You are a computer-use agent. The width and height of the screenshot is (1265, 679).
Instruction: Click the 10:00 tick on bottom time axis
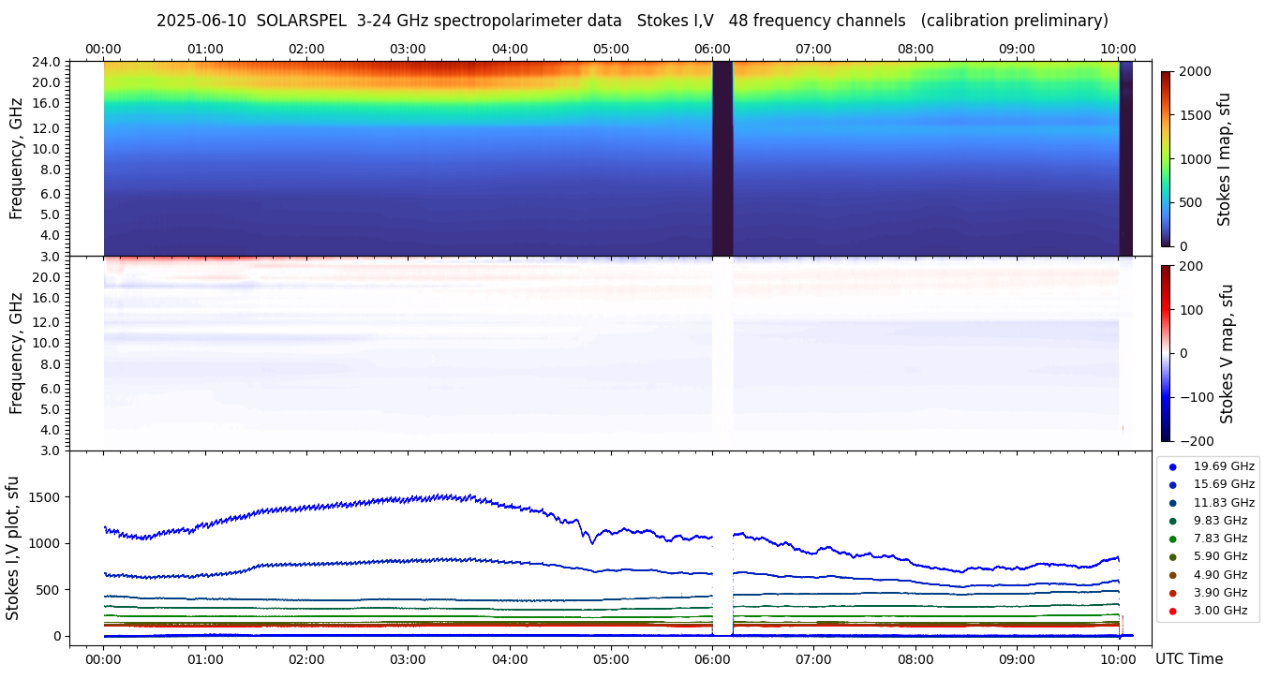pos(1118,658)
